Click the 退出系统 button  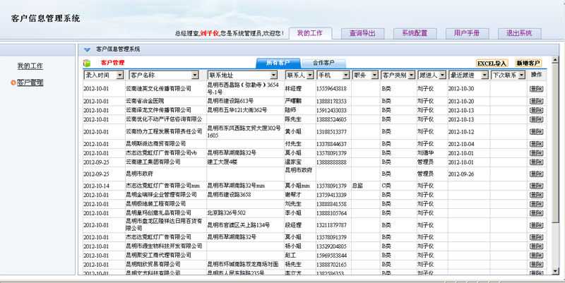[519, 33]
